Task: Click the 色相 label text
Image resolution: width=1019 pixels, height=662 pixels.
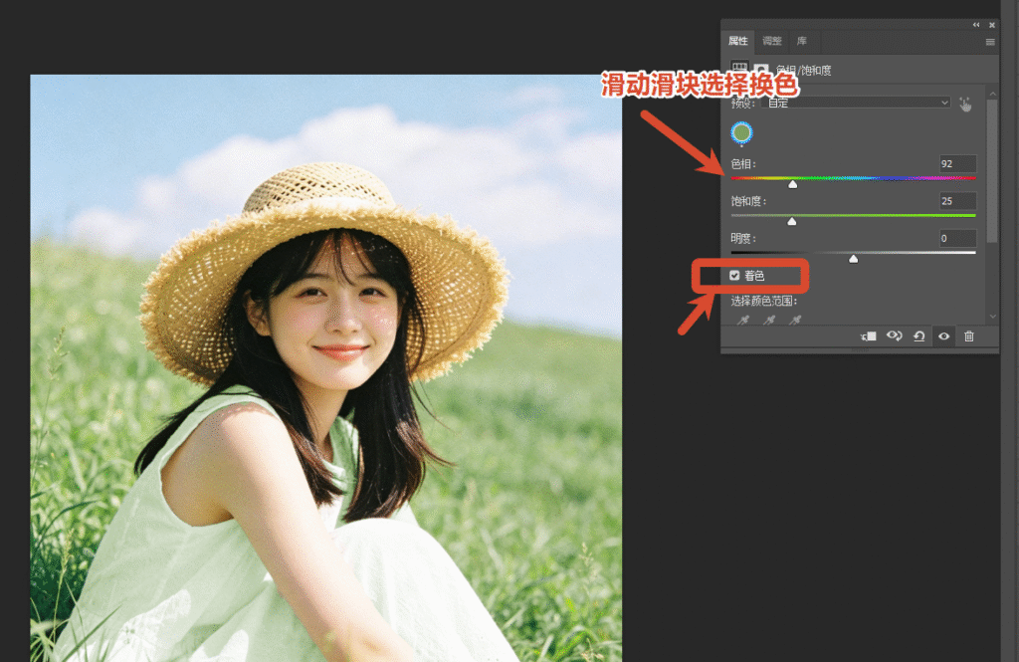Action: pos(743,164)
